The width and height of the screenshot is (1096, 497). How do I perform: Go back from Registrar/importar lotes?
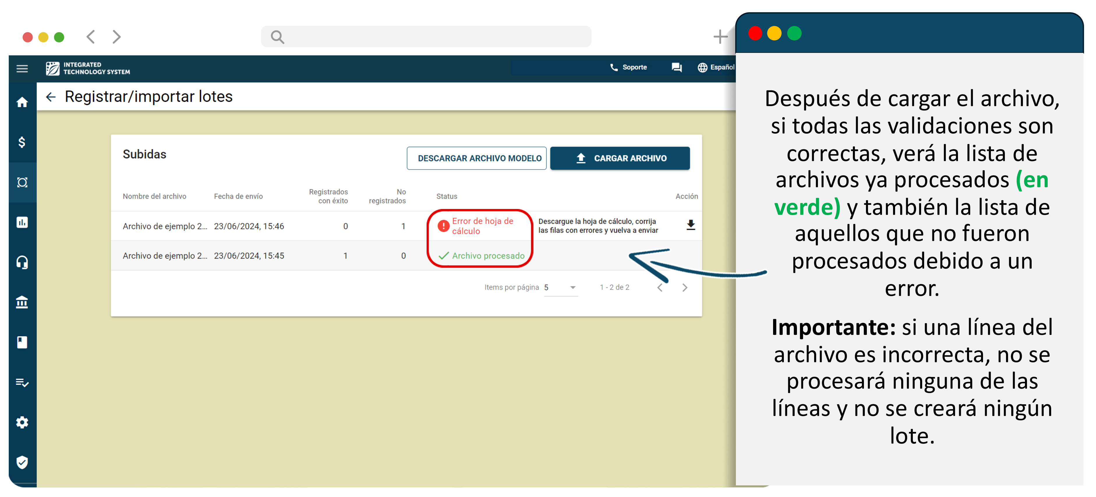point(51,97)
